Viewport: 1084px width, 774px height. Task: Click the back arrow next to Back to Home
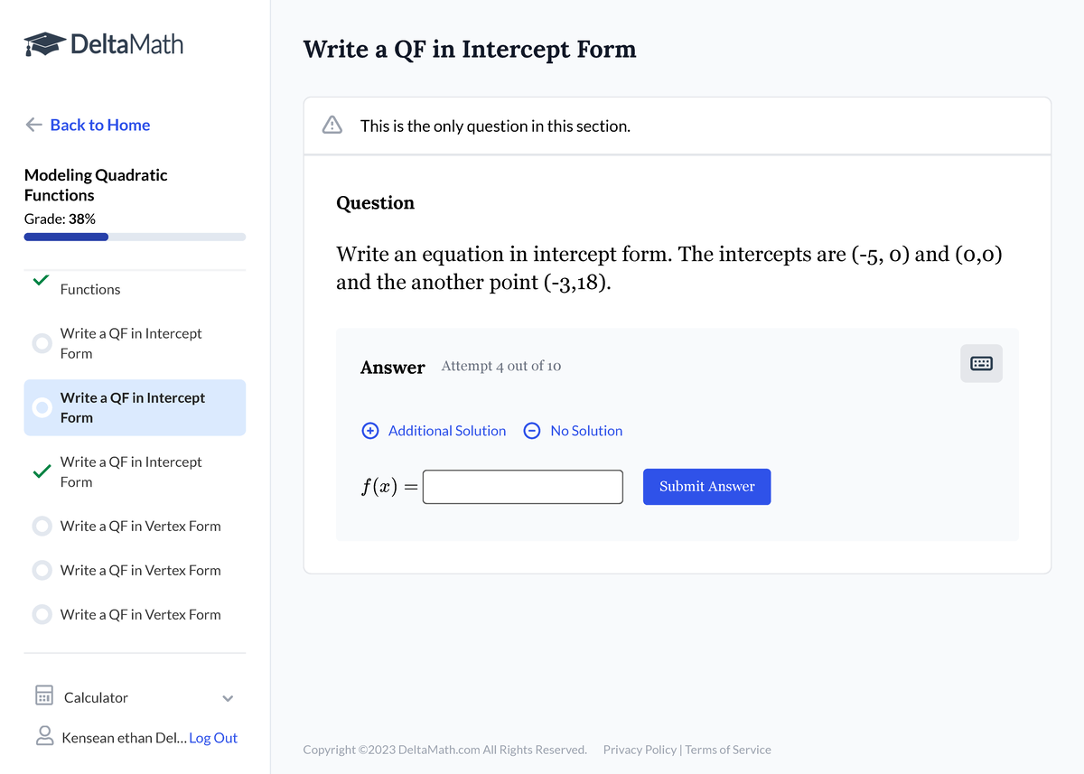[33, 125]
